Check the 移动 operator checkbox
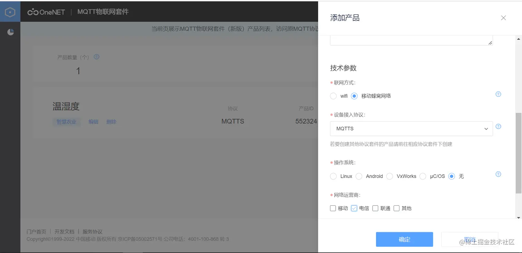The height and width of the screenshot is (253, 522). 333,208
